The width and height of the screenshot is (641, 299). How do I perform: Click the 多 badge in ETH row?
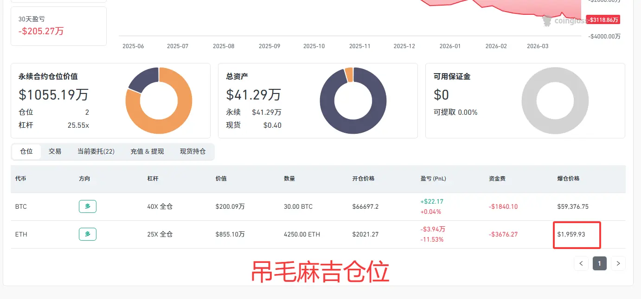88,234
